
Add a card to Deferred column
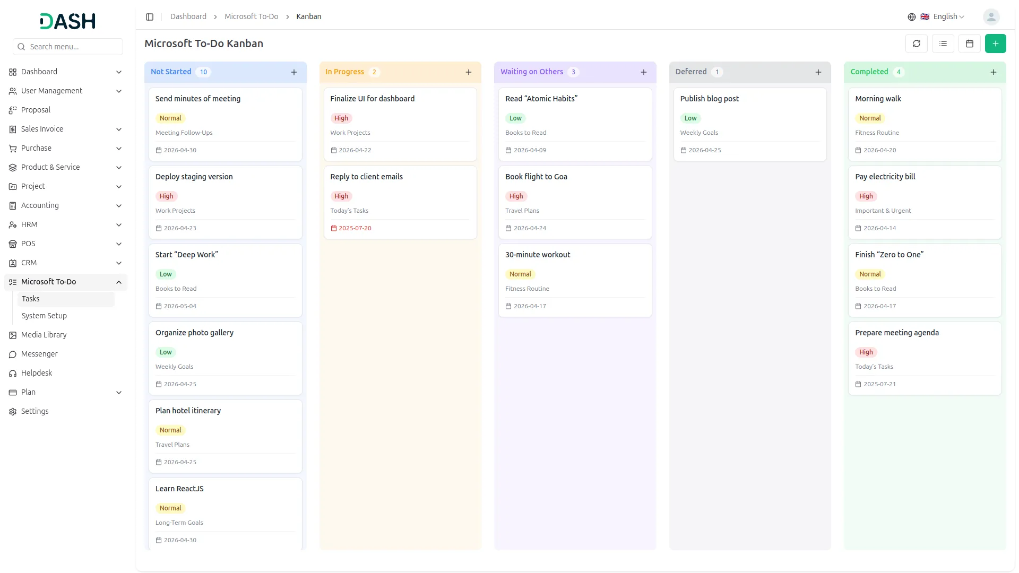pos(818,72)
